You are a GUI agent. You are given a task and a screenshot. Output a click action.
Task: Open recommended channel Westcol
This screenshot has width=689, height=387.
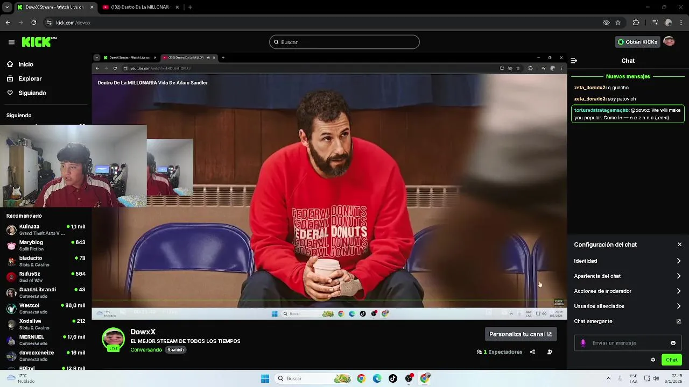(x=46, y=309)
